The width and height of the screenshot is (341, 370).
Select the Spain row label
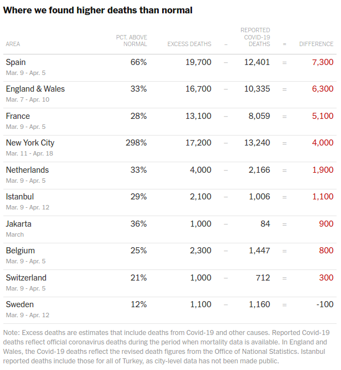[16, 62]
